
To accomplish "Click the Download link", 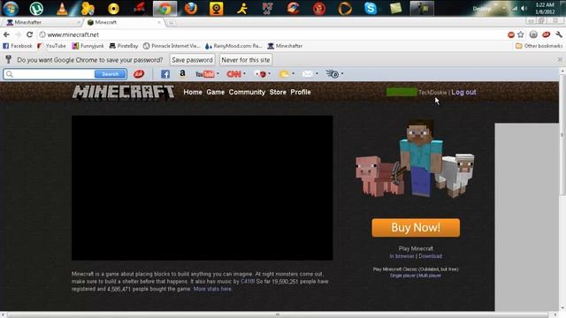I will pyautogui.click(x=431, y=256).
